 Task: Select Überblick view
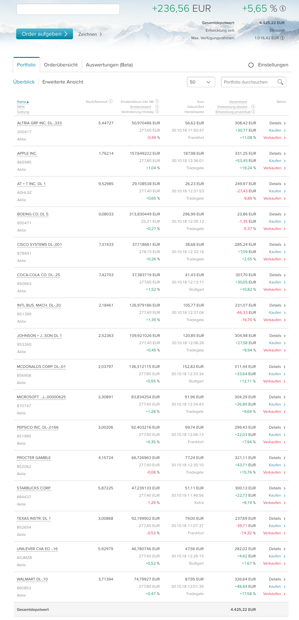tap(24, 82)
